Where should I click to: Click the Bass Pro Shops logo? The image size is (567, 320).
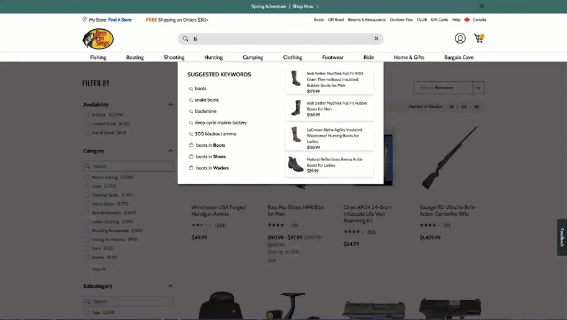pyautogui.click(x=98, y=39)
